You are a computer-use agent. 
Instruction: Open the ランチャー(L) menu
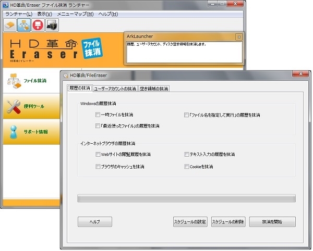point(19,14)
